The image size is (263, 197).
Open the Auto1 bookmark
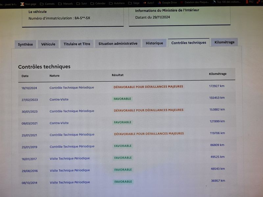point(149,3)
